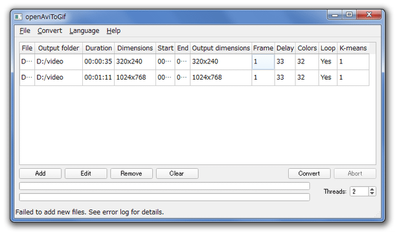Viewport: 397px width, 234px height.
Task: Click the 1024x768 Output dimensions cell
Action: pos(221,78)
